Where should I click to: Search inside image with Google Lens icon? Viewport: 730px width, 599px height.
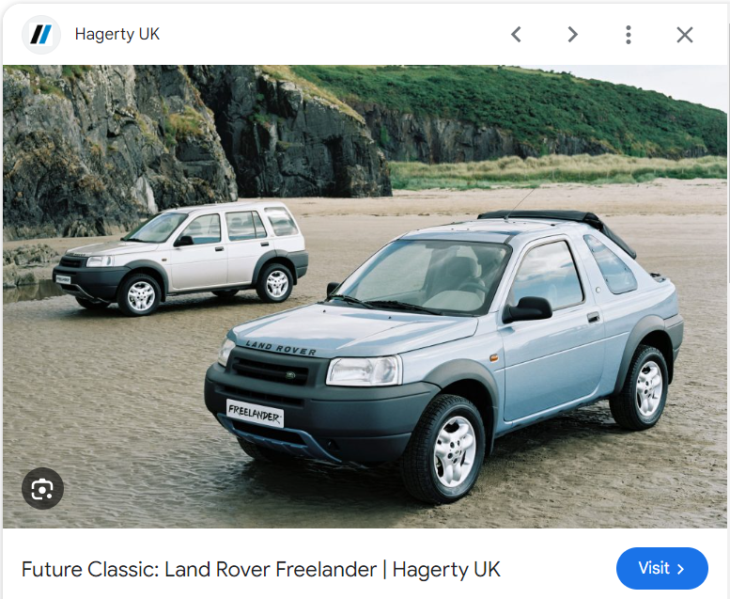(x=42, y=489)
